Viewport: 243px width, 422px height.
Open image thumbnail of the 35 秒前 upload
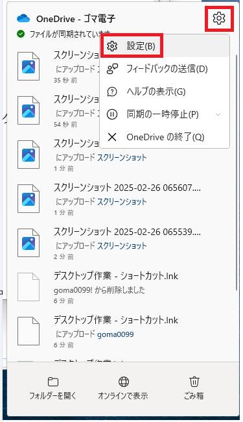tap(29, 66)
